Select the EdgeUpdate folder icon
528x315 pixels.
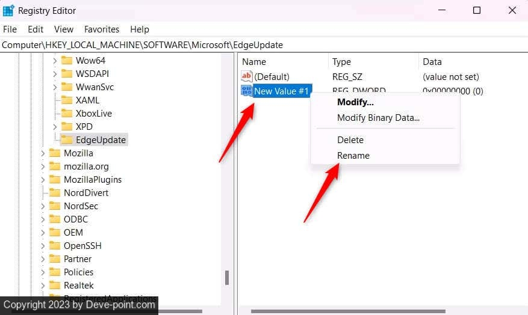tap(67, 140)
